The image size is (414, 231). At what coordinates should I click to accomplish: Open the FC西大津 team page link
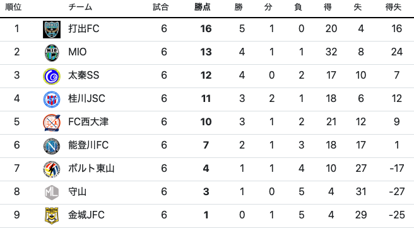click(88, 121)
